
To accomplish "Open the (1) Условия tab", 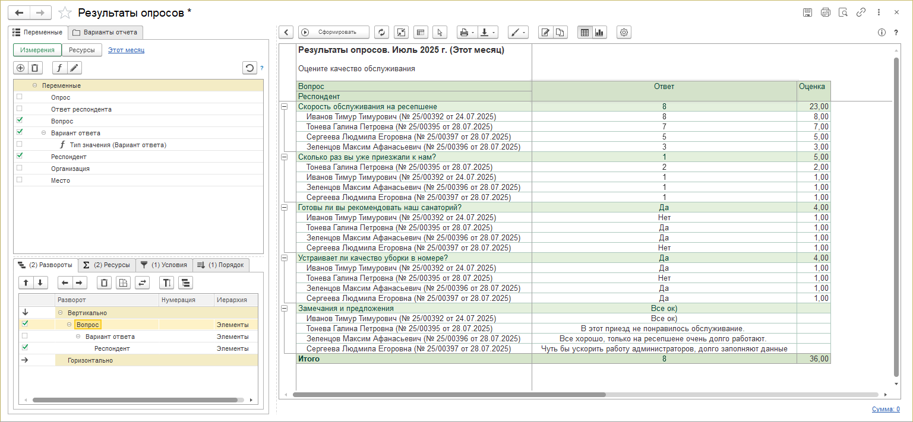I will point(164,265).
